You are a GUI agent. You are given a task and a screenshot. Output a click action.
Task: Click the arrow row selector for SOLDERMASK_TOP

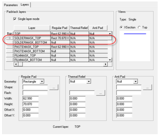(10, 38)
